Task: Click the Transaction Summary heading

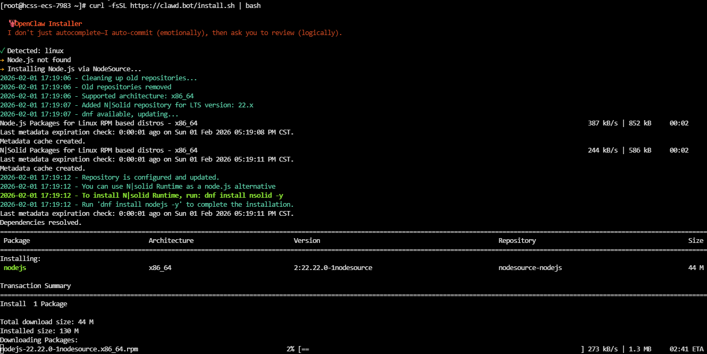Action: [36, 286]
